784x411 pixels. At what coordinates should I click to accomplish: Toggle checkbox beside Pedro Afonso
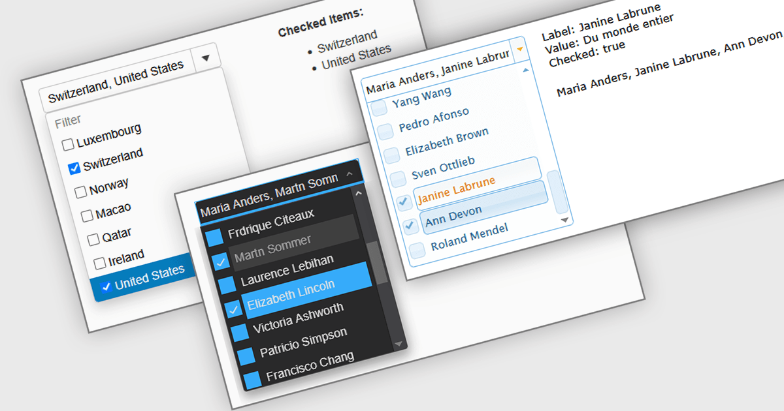click(x=385, y=131)
